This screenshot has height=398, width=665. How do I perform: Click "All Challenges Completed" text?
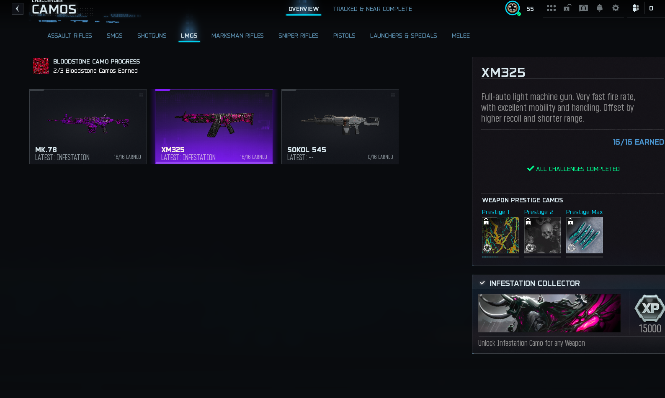578,169
